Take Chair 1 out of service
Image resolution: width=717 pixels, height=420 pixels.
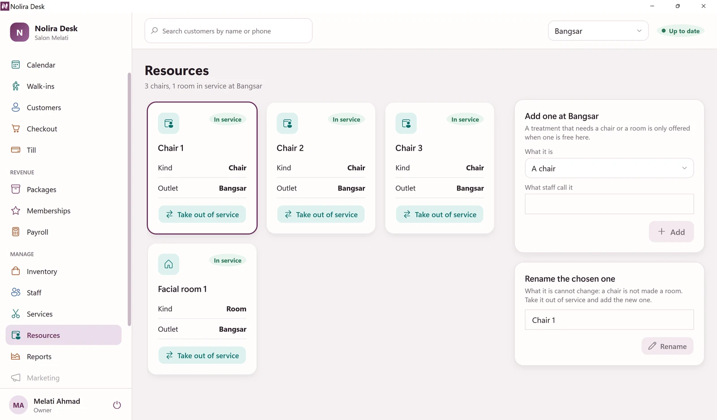(202, 214)
